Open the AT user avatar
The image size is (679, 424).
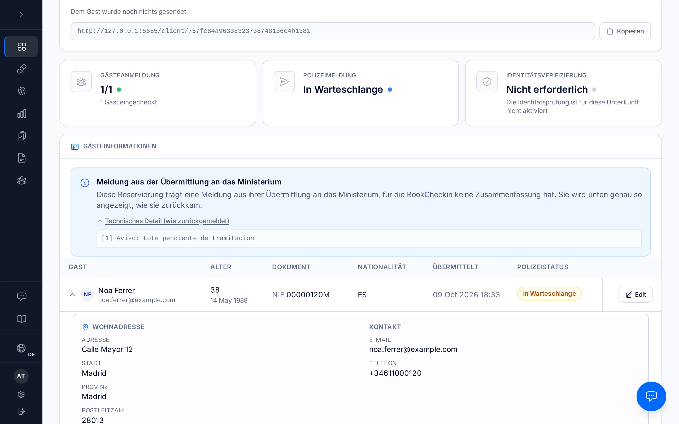pyautogui.click(x=21, y=376)
